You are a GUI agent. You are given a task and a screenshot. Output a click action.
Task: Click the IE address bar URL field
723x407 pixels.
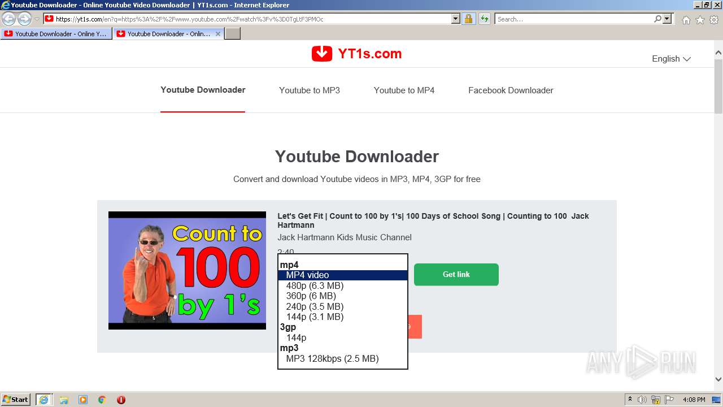click(252, 19)
